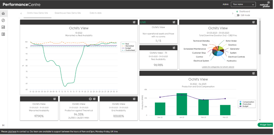
Task: Open settings icon on Grid Availability widget
Action: [x=134, y=99]
